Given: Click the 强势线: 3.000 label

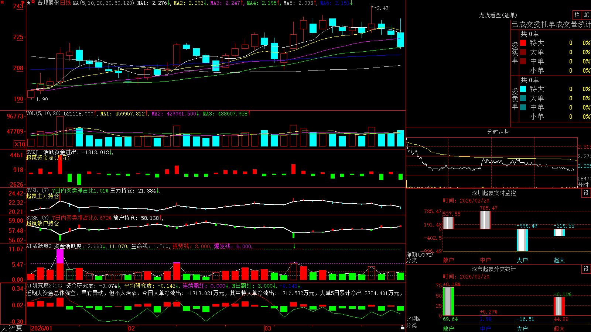Looking at the screenshot, I should point(192,246).
